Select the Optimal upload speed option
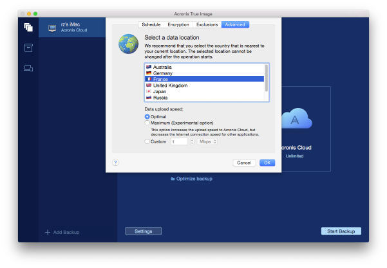The image size is (387, 268). (x=147, y=117)
